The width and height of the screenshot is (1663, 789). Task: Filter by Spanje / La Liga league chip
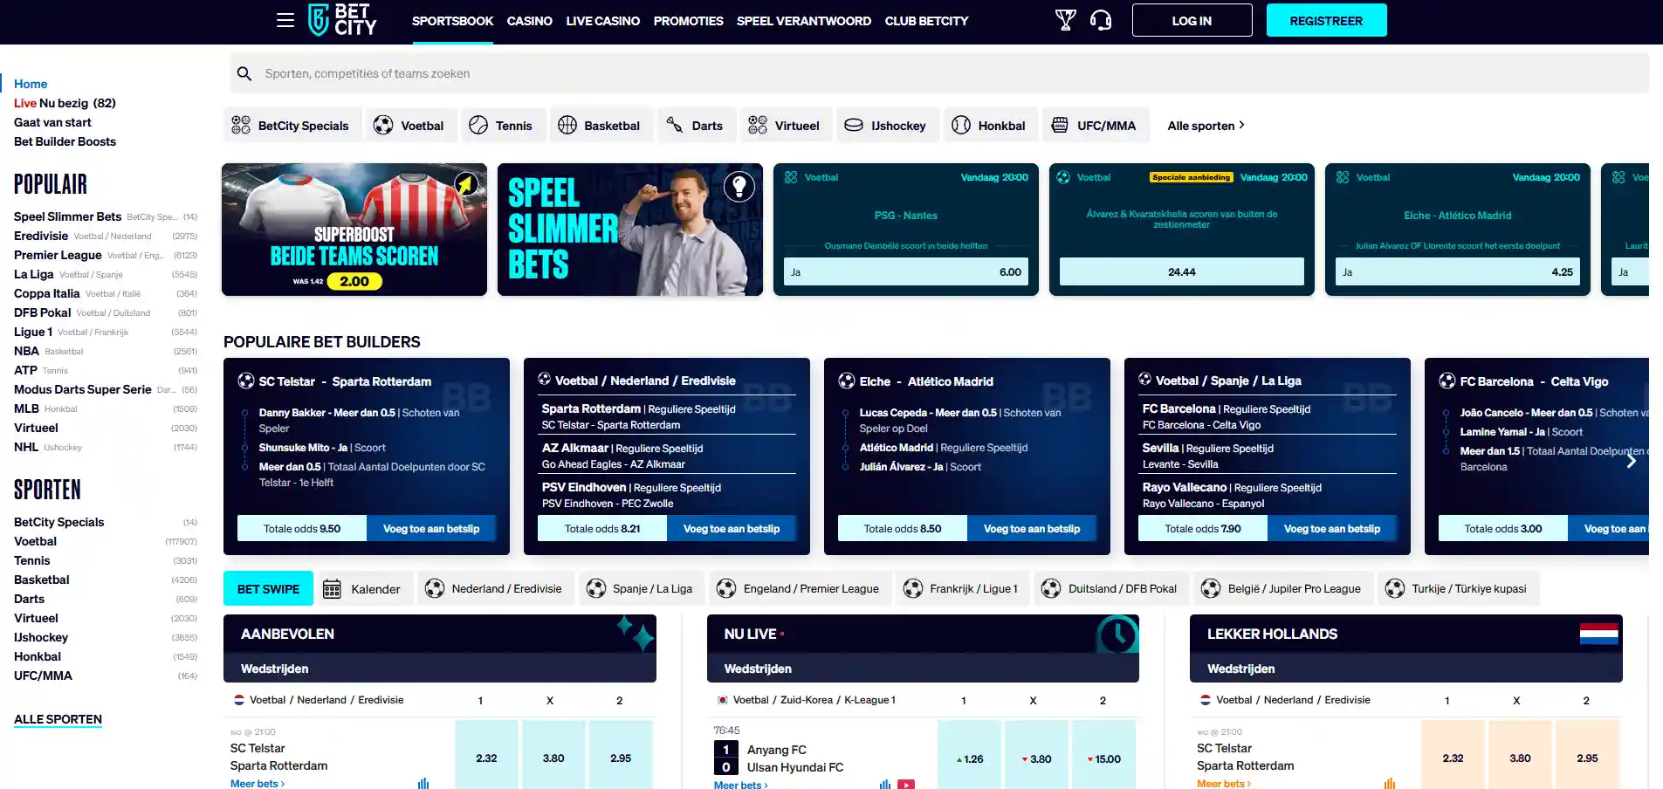[x=641, y=589]
